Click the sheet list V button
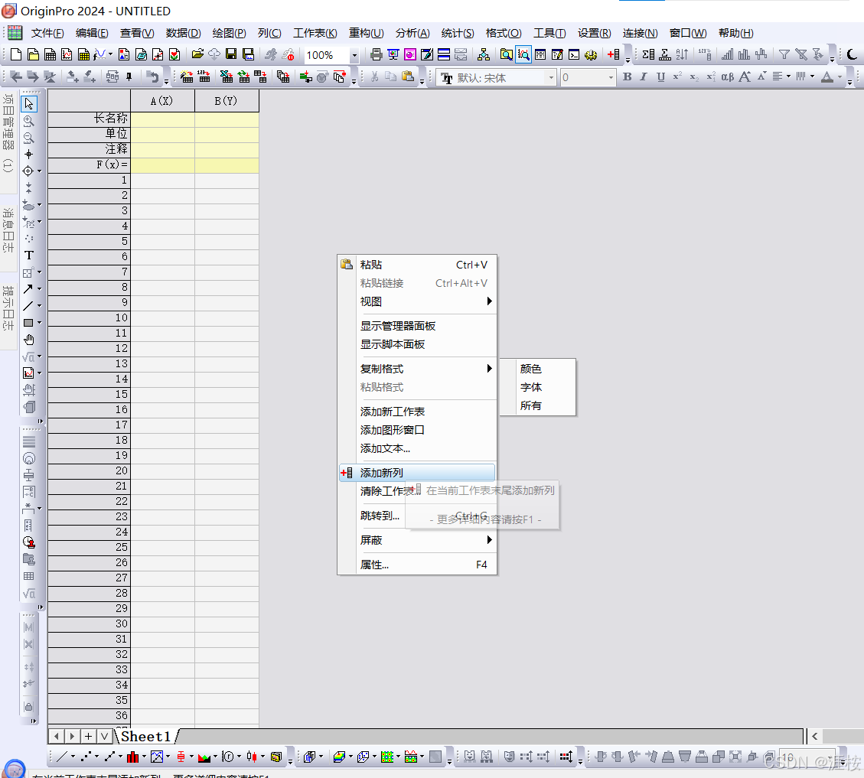The width and height of the screenshot is (864, 778). click(104, 736)
